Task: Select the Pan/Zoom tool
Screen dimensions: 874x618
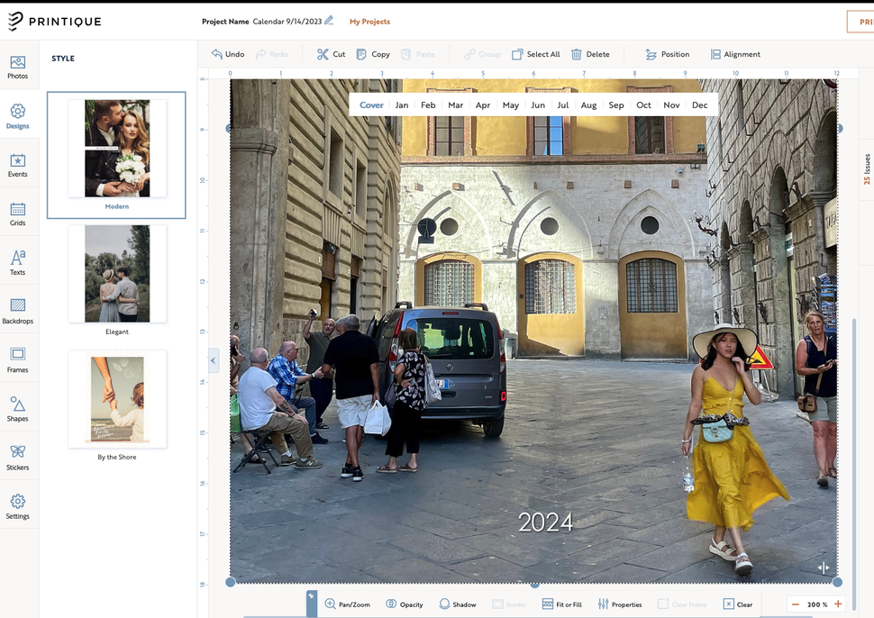Action: [349, 604]
